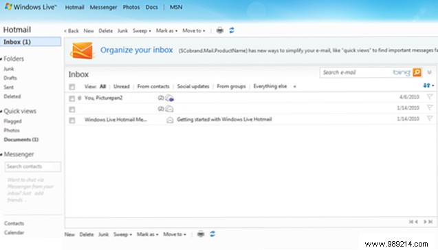Expand the chevron beside the search box
438x250 pixels.
[429, 72]
